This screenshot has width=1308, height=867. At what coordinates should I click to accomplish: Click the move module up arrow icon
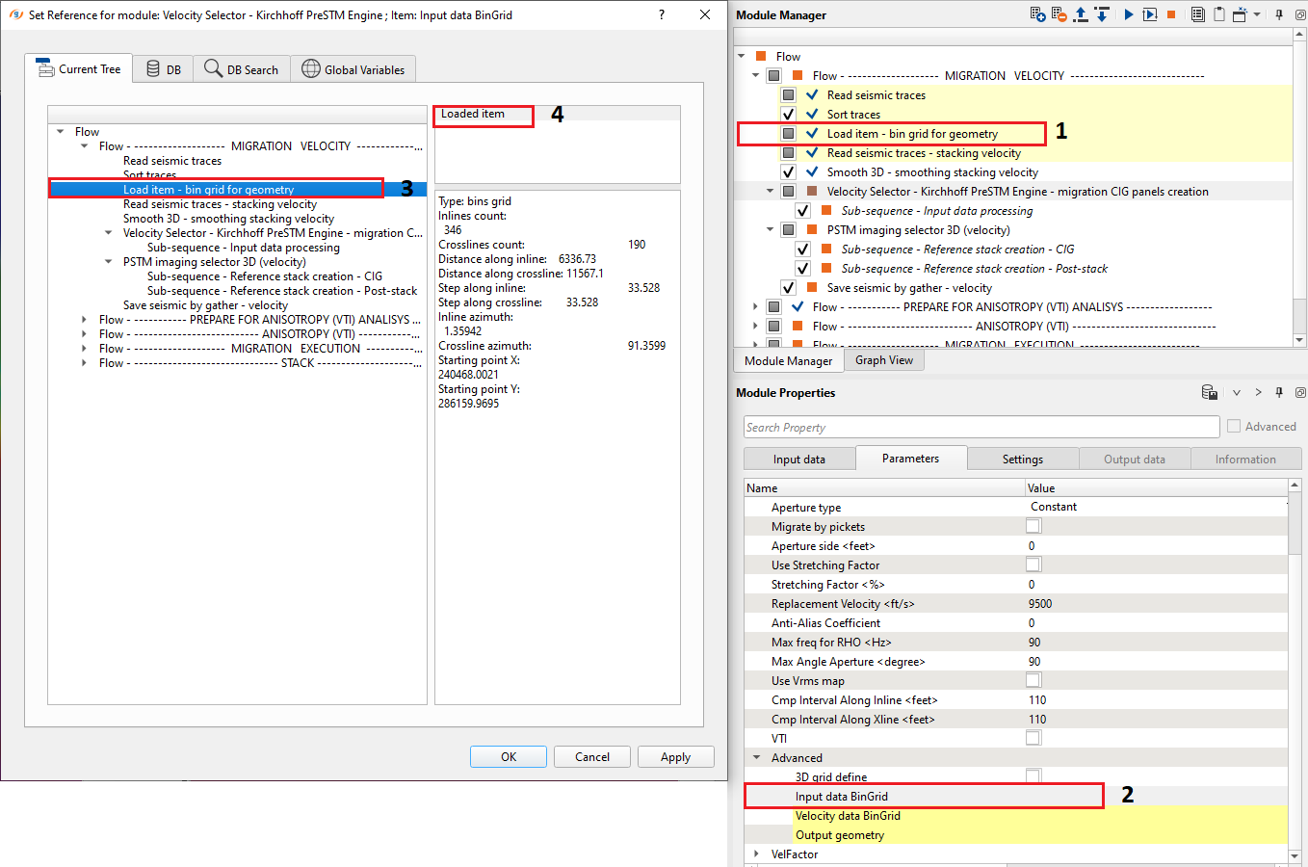click(1081, 14)
